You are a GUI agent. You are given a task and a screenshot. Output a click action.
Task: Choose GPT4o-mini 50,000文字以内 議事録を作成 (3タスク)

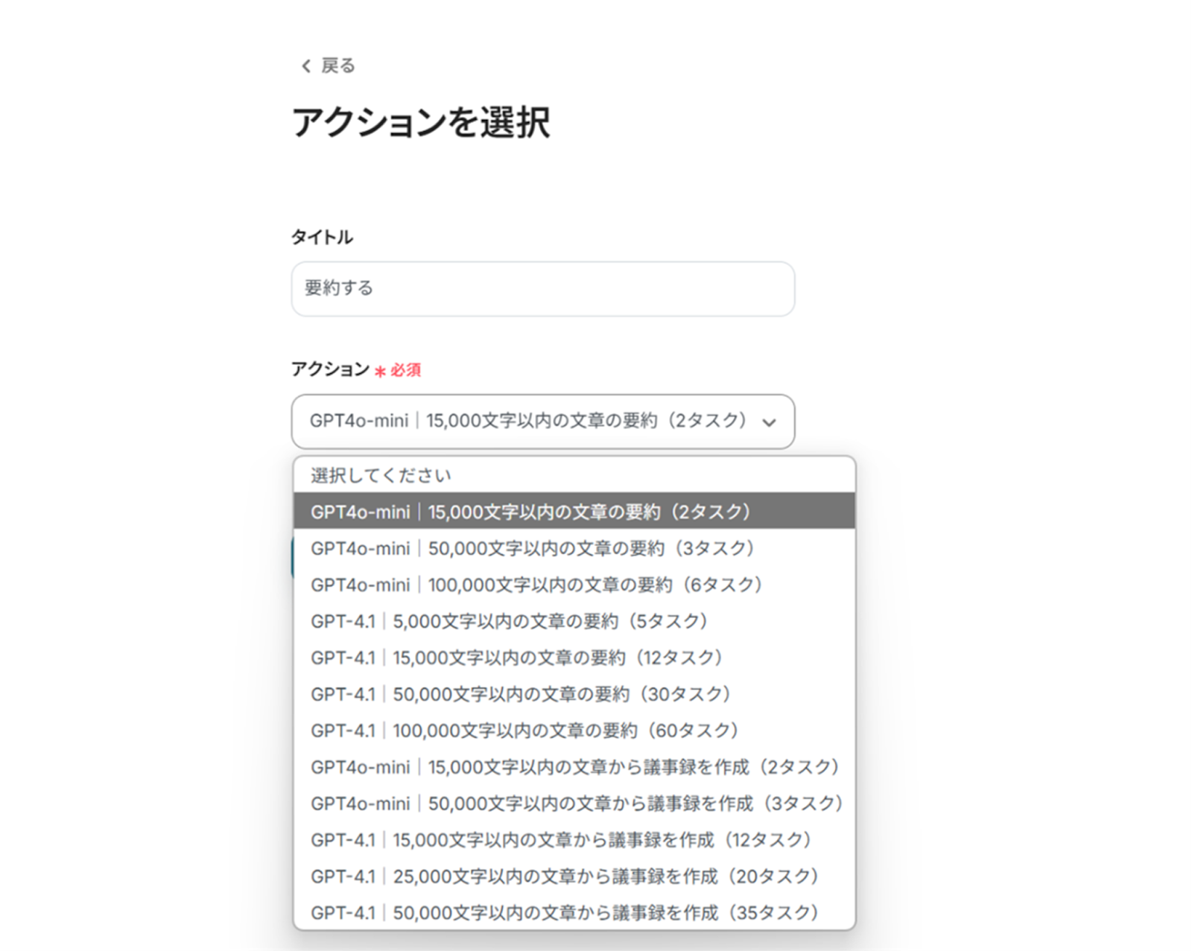(574, 804)
